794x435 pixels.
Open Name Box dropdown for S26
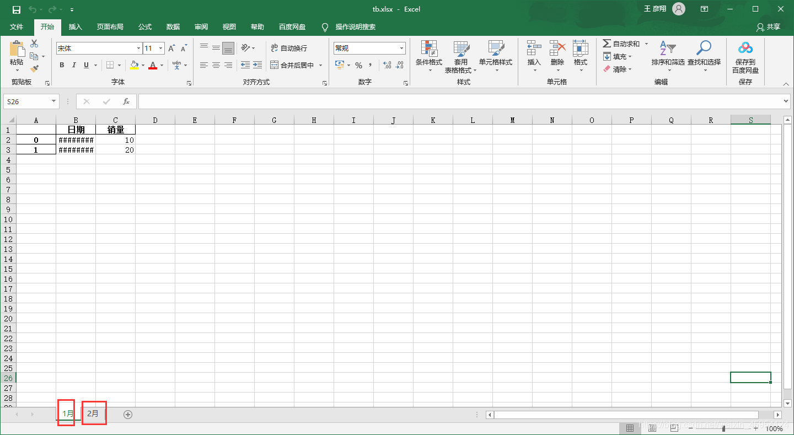(x=53, y=101)
